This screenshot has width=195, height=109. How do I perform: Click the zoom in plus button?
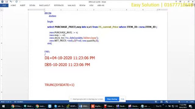[x=187, y=102]
